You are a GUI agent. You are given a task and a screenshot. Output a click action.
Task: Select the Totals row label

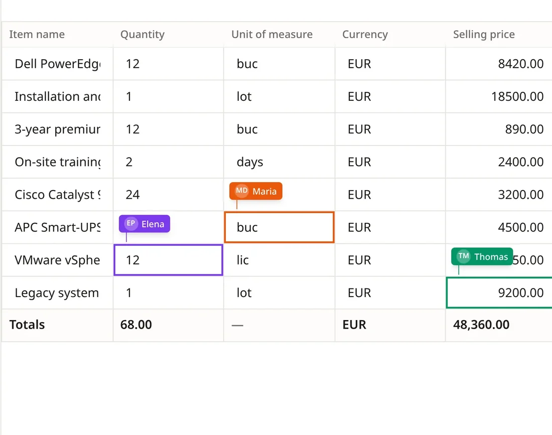[27, 325]
